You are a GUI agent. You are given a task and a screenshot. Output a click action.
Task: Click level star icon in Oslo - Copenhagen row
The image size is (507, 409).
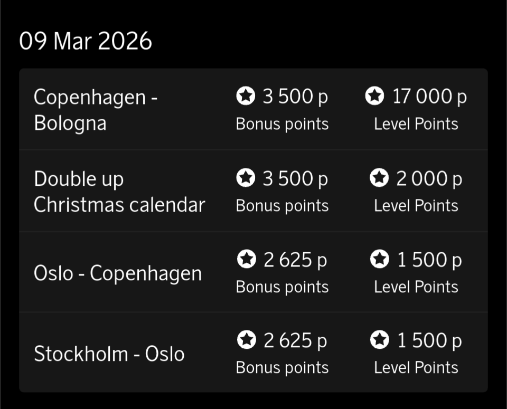(x=379, y=259)
